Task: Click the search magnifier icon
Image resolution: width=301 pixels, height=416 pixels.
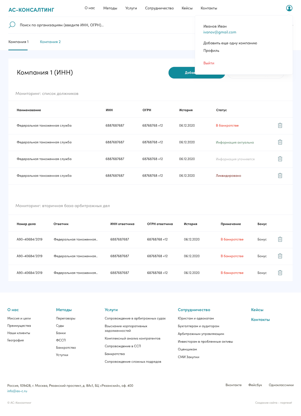Action: [x=12, y=25]
